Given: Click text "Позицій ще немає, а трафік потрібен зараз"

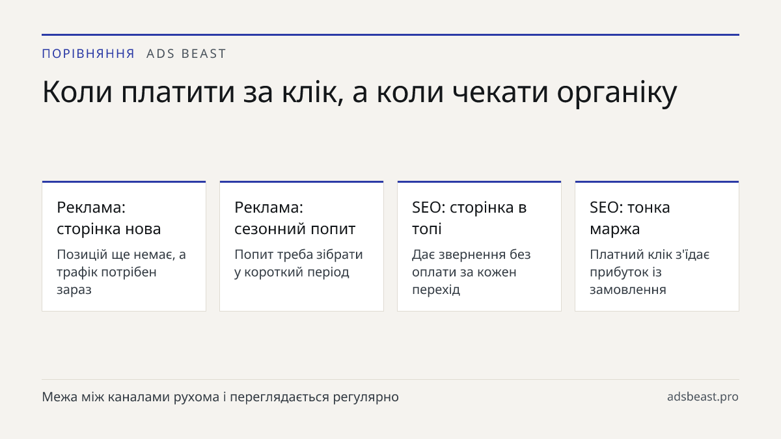Looking at the screenshot, I should [x=121, y=272].
